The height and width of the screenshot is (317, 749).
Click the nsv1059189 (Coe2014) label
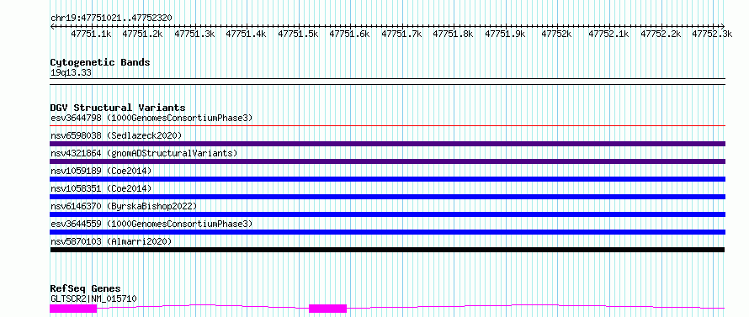[101, 171]
